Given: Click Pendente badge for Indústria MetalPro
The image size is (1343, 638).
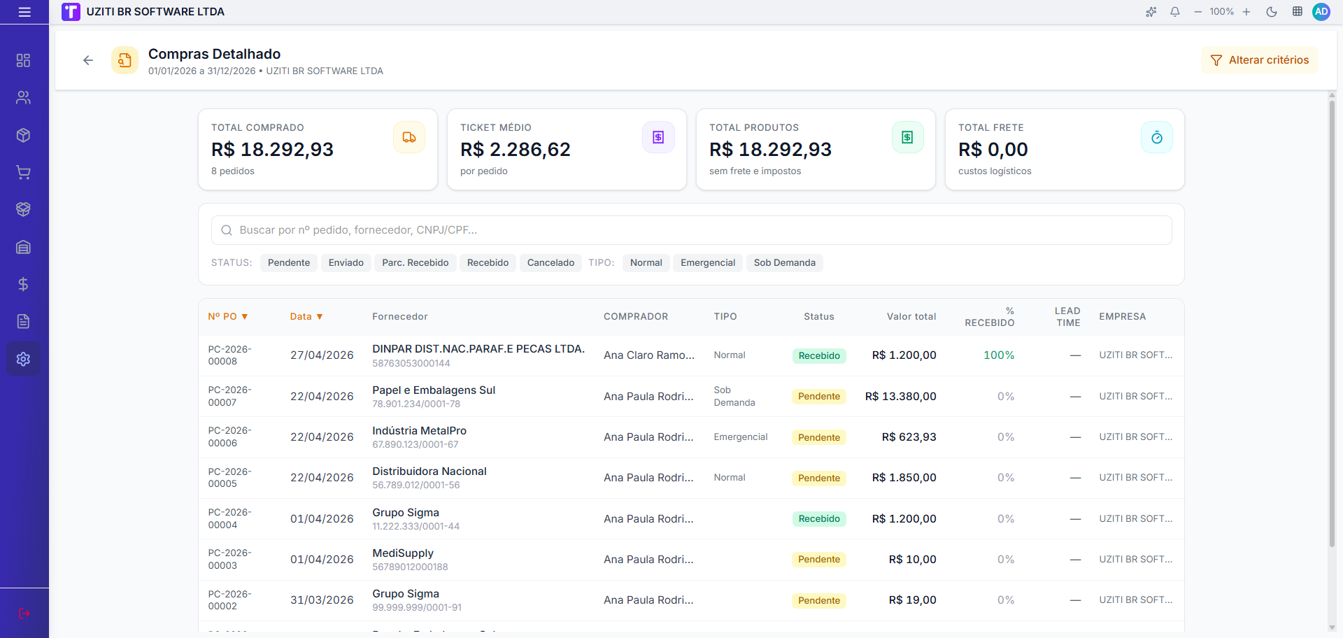Looking at the screenshot, I should (x=819, y=437).
